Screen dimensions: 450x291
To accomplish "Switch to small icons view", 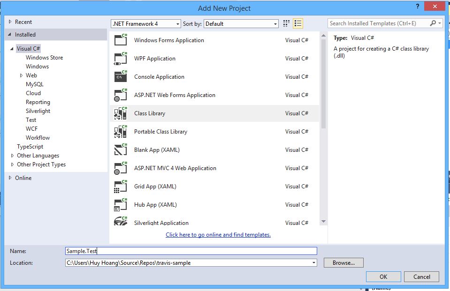I will (287, 23).
